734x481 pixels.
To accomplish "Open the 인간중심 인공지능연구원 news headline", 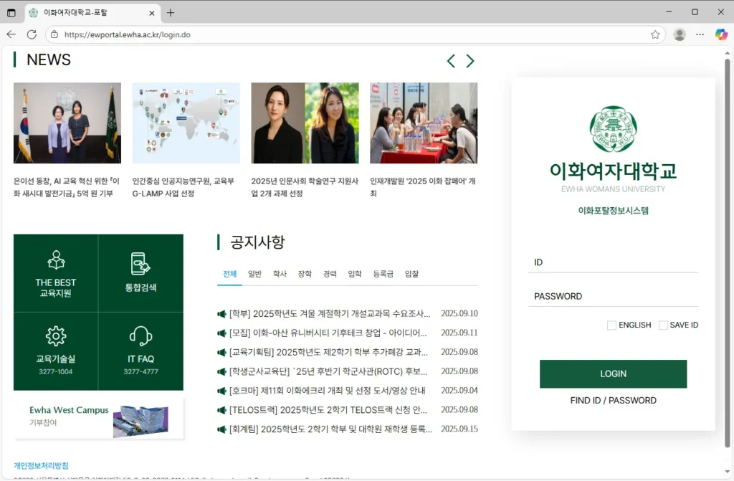I will tap(183, 187).
